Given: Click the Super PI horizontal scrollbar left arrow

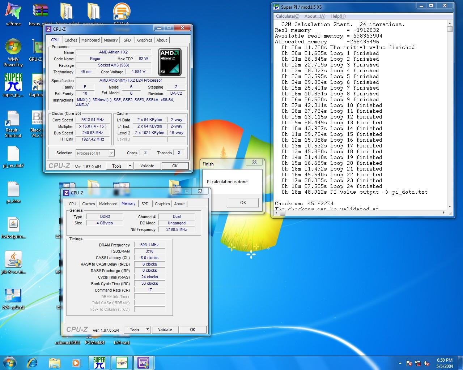Looking at the screenshot, I should pos(277,212).
